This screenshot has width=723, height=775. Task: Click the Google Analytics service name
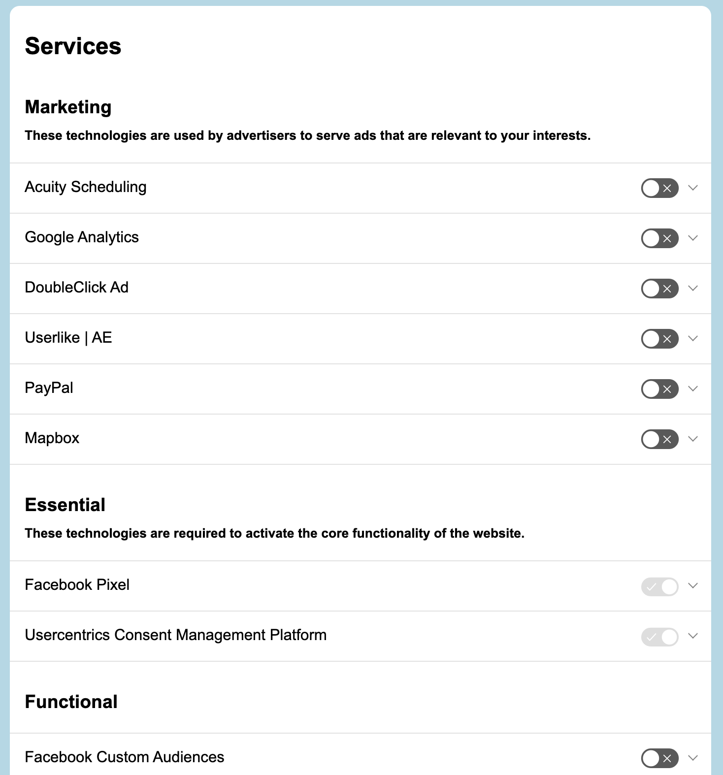[82, 237]
